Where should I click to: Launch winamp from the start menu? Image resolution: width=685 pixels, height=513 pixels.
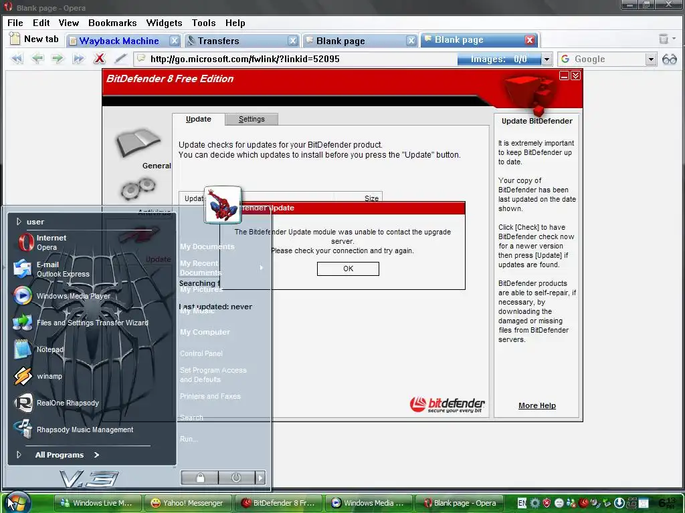[37, 376]
